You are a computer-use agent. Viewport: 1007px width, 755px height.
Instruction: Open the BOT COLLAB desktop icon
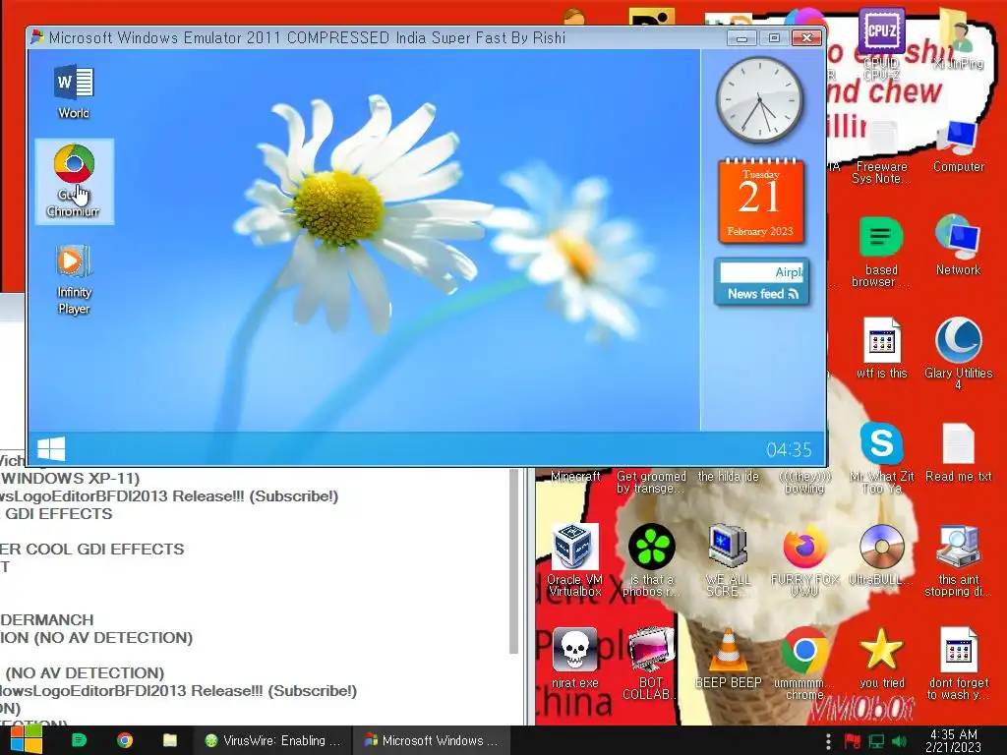point(651,664)
